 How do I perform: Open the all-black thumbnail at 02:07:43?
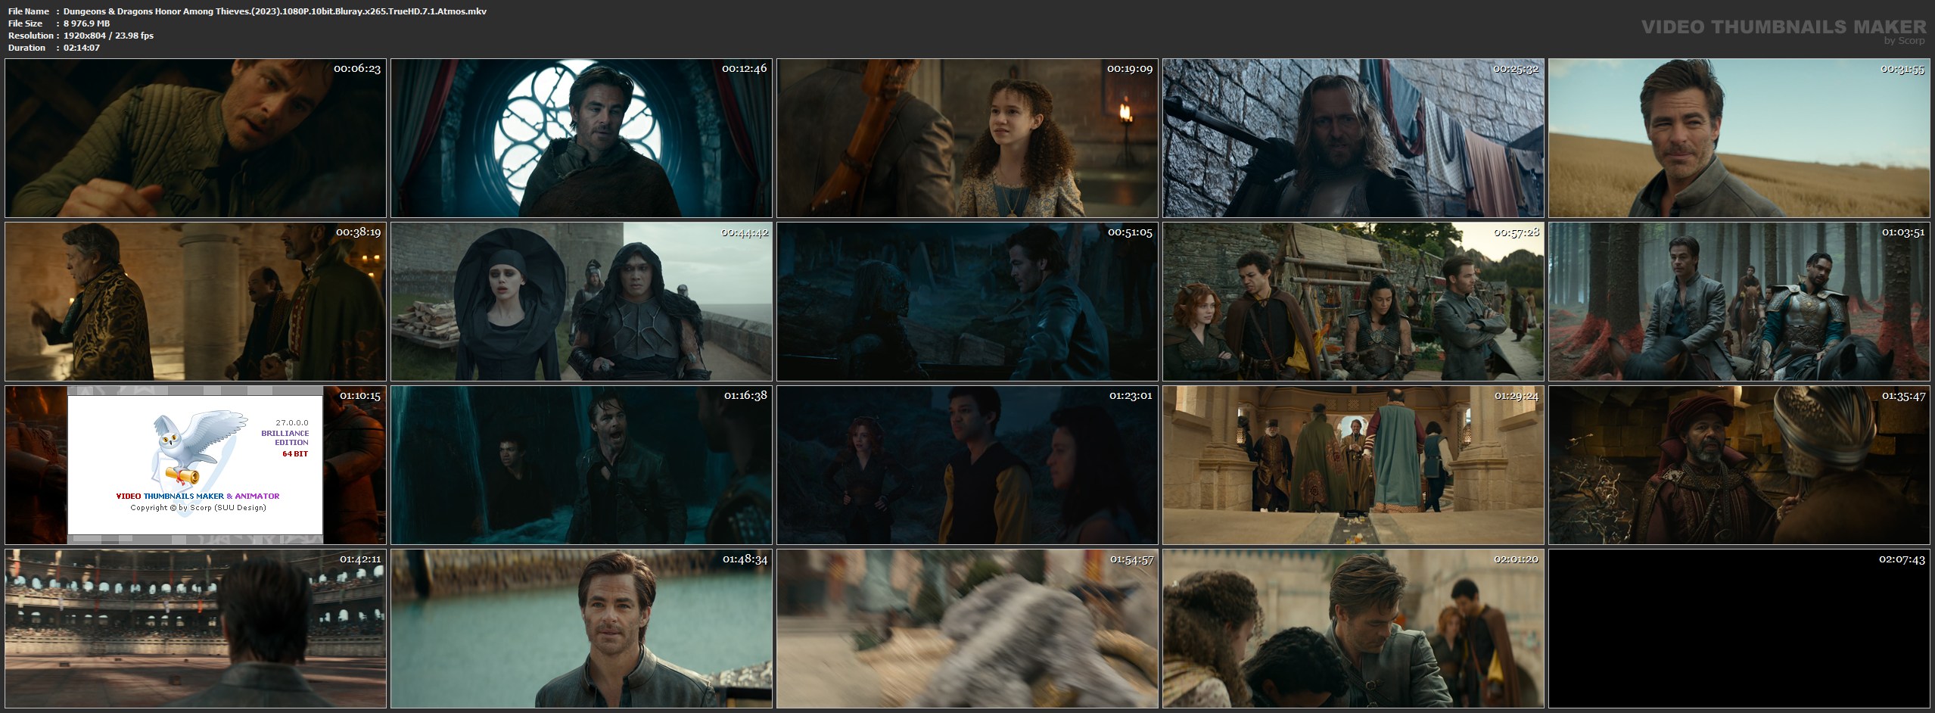coord(1739,628)
